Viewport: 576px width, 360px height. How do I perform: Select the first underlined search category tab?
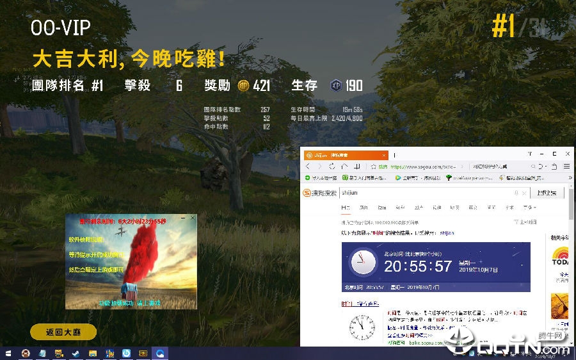coord(346,208)
